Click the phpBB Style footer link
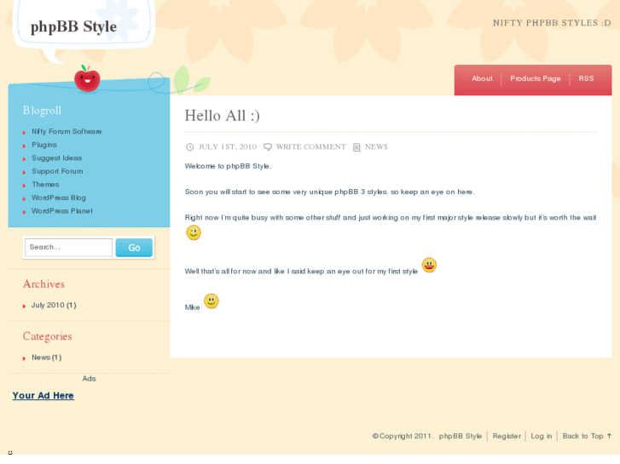 point(461,436)
